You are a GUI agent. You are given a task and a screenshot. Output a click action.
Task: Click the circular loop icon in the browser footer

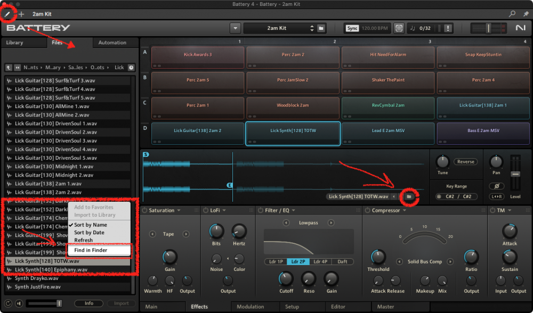point(9,303)
